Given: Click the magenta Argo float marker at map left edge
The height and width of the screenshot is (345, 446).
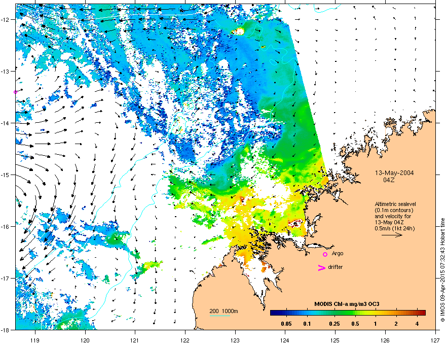Looking at the screenshot, I should [16, 92].
